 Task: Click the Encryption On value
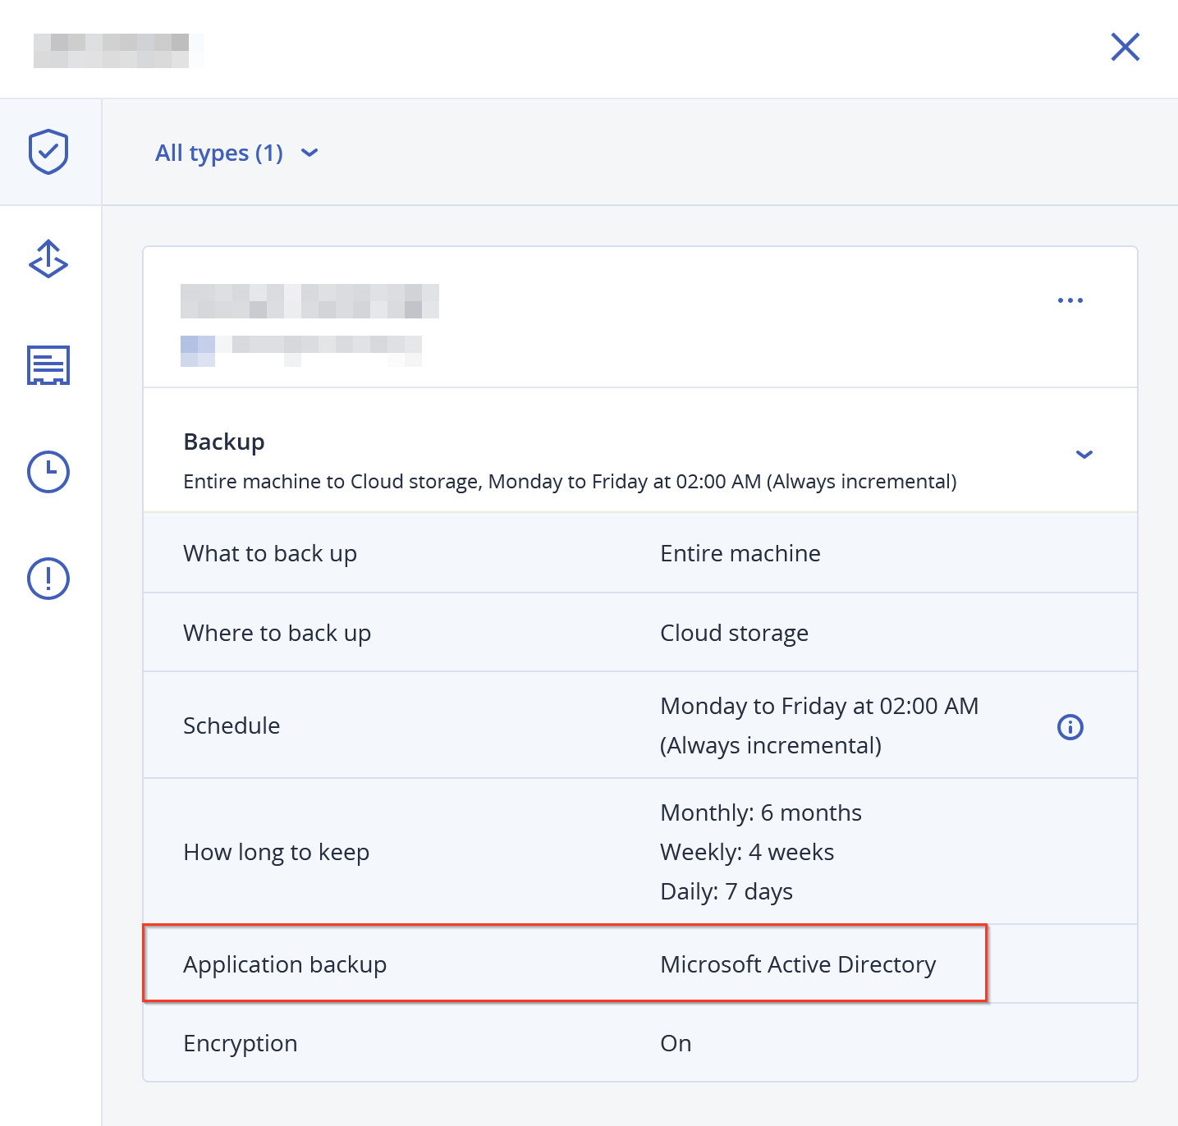click(x=676, y=1043)
